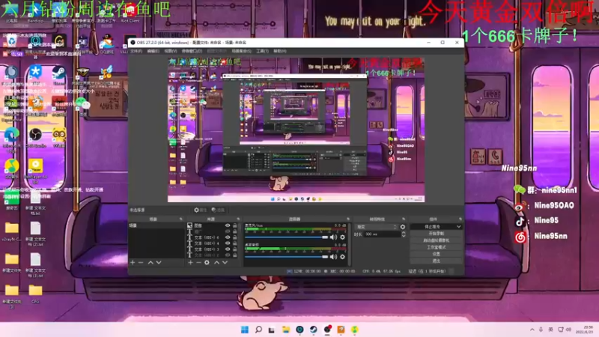Toggle lock on 文本 (GDI+) 6 source
Image resolution: width=599 pixels, height=337 pixels.
[x=235, y=237]
